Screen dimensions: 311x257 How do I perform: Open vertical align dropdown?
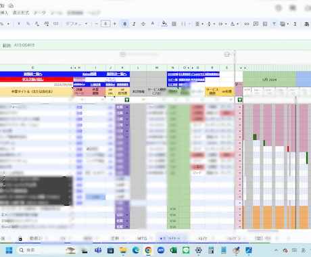click(x=211, y=24)
